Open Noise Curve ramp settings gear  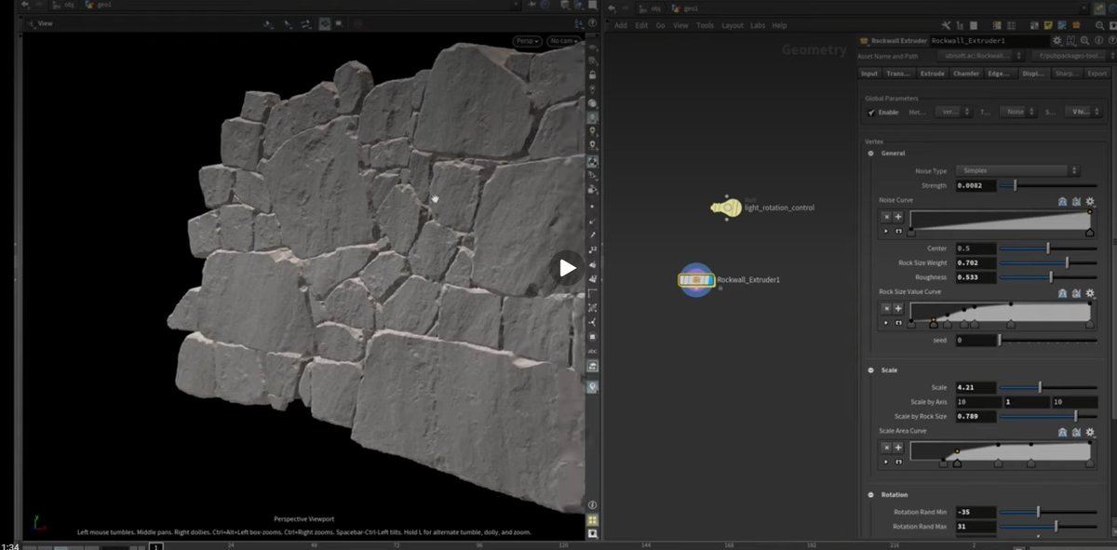(1090, 201)
